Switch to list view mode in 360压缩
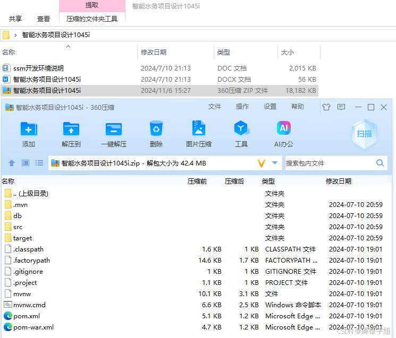 (x=39, y=163)
